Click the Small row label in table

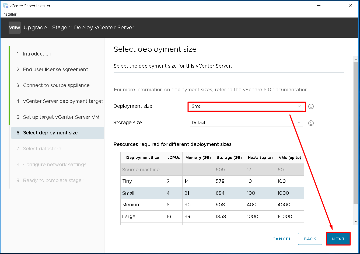pyautogui.click(x=128, y=193)
